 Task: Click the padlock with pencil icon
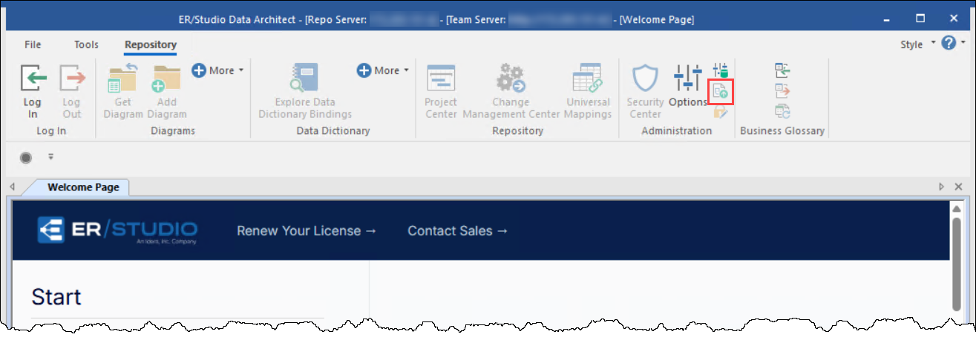(x=719, y=113)
